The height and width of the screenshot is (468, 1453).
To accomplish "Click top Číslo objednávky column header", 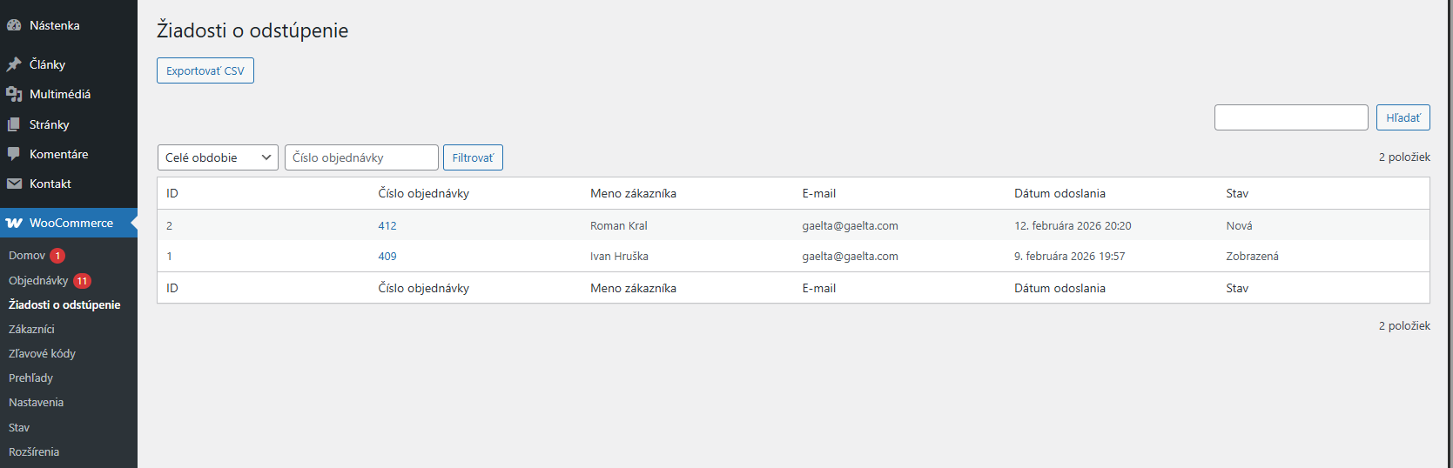I will point(423,193).
